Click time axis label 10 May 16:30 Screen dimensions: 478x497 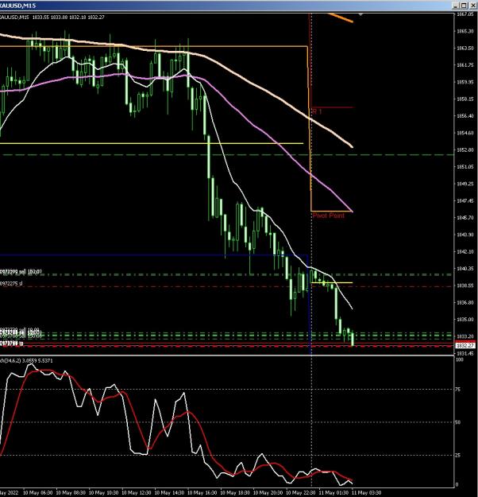click(x=202, y=492)
